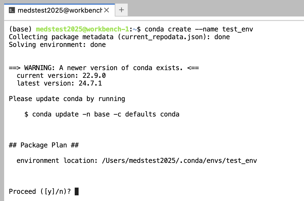Close the medstest2025@workbench terminal tab

pyautogui.click(x=107, y=10)
